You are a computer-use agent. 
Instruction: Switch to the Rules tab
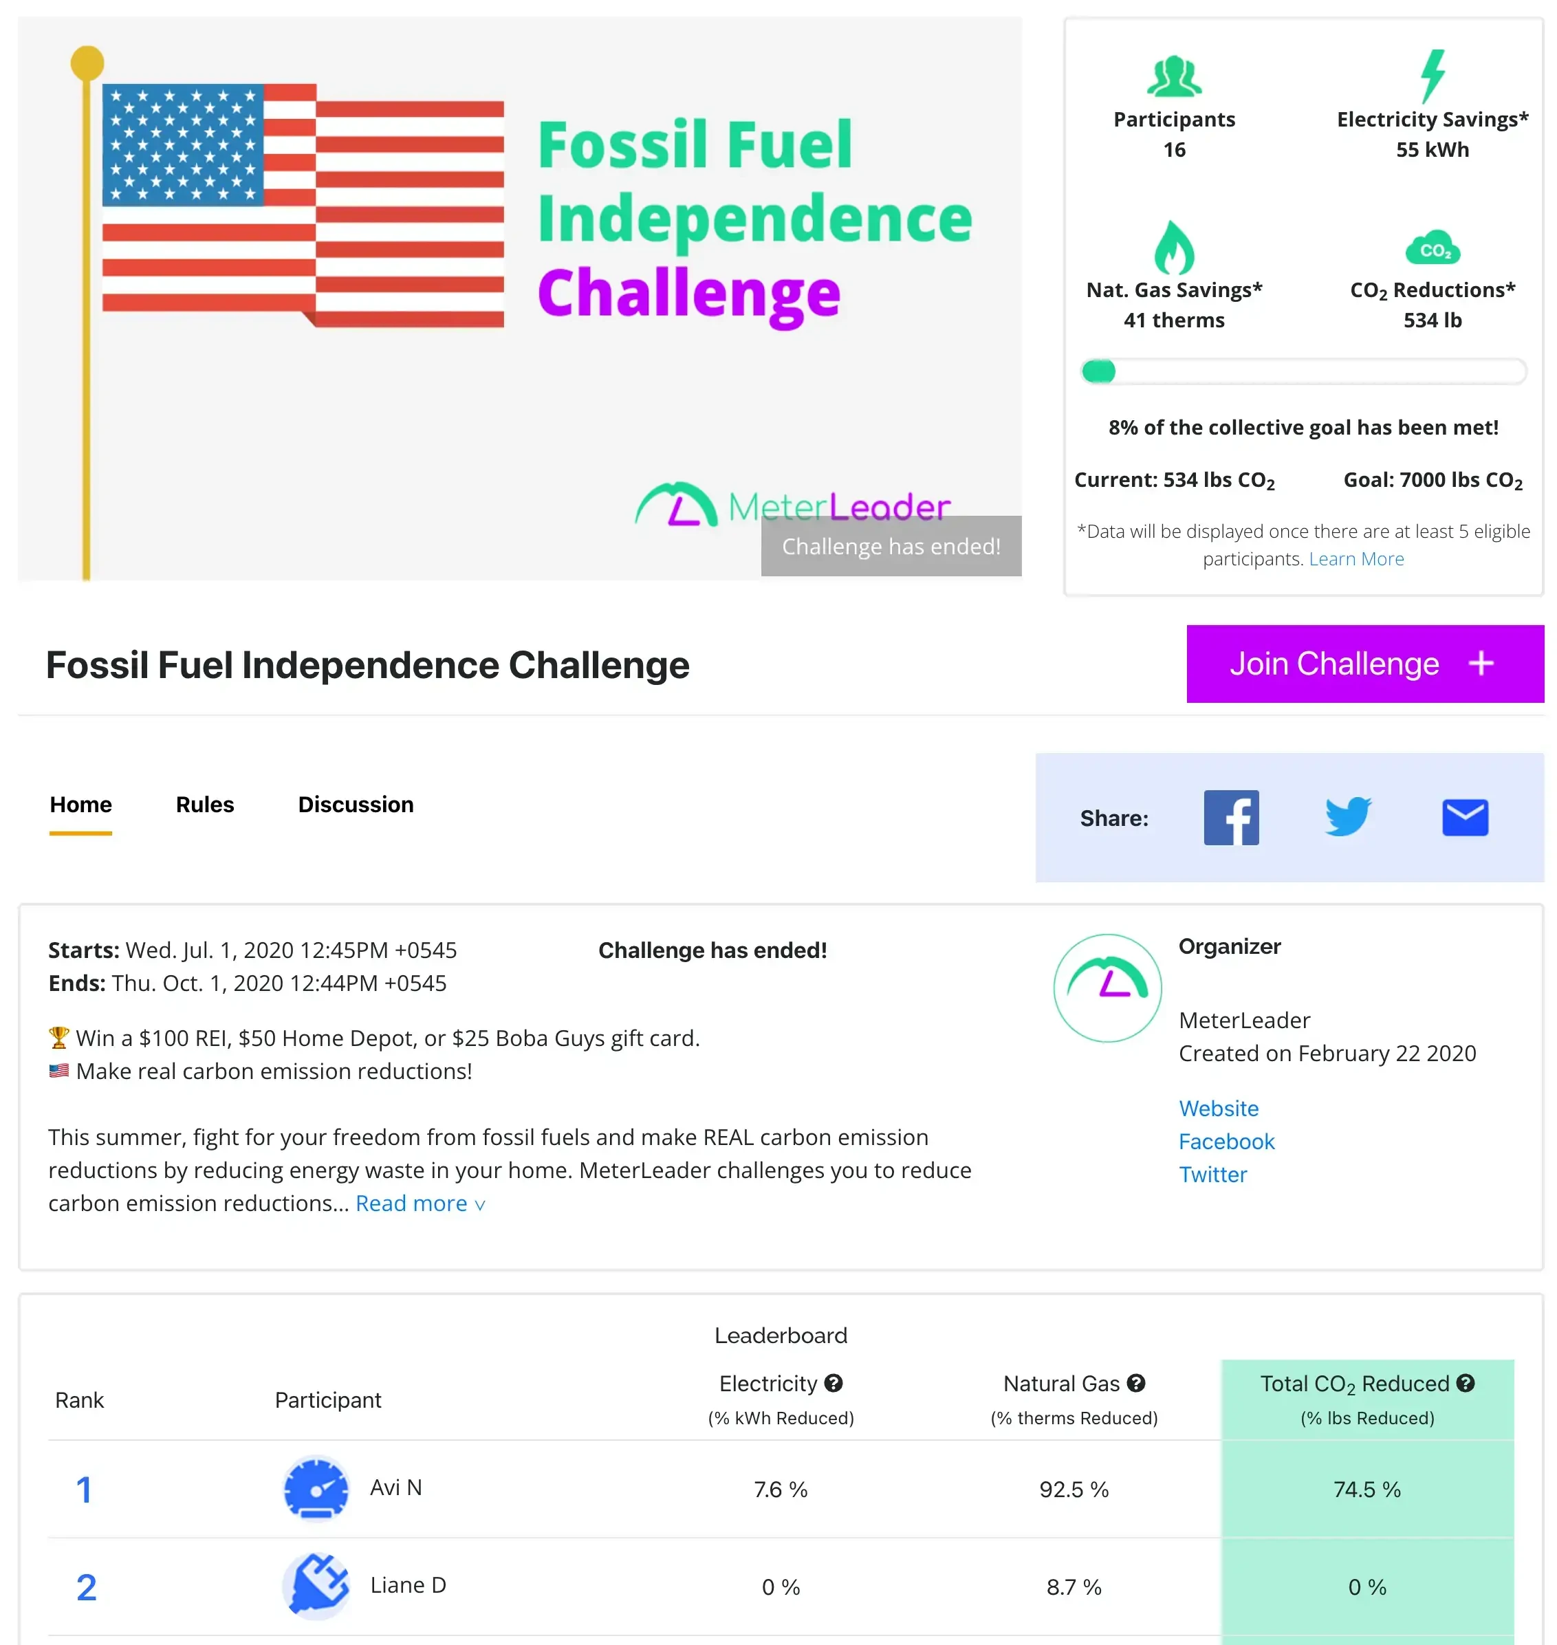[205, 804]
